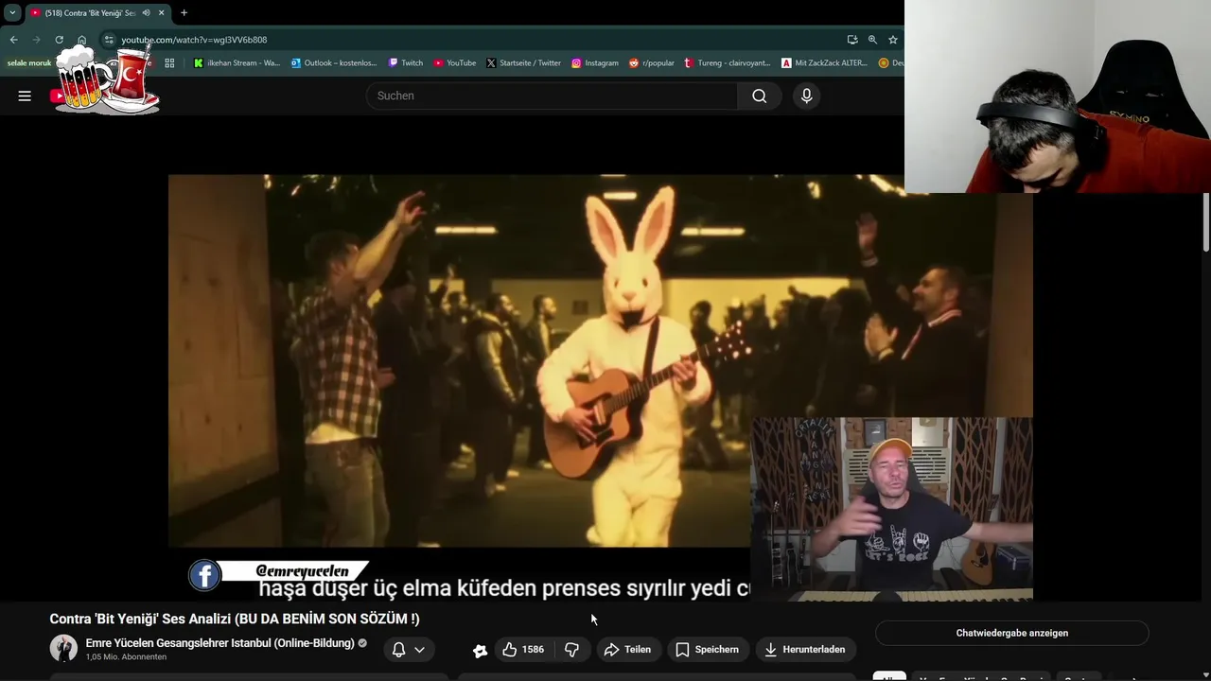
Task: Reload the page
Action: tap(59, 40)
